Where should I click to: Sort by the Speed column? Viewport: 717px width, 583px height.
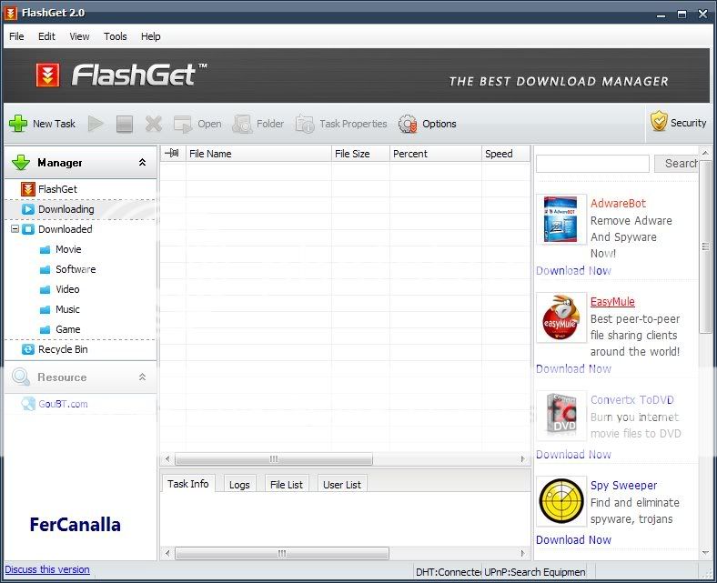click(506, 154)
